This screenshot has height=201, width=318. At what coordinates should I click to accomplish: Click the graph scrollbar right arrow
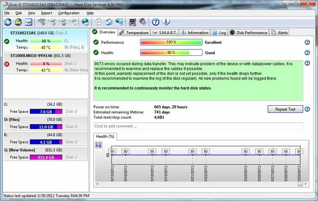click(306, 184)
